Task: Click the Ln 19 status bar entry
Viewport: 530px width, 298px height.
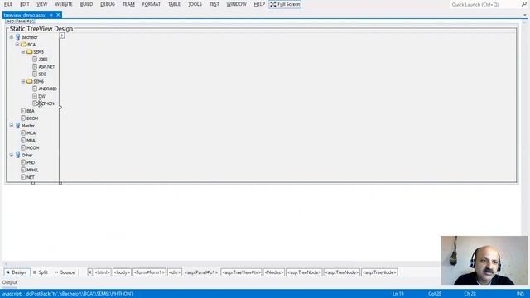Action: pyautogui.click(x=397, y=294)
